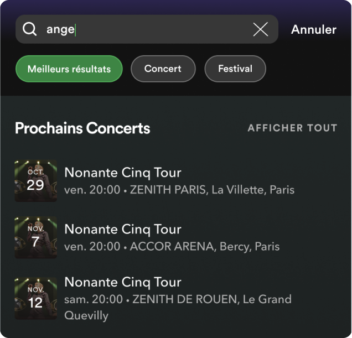The height and width of the screenshot is (338, 352).
Task: Tap the 'sam. 20:00 • ZENITH DE ROUEN' details line
Action: [177, 299]
